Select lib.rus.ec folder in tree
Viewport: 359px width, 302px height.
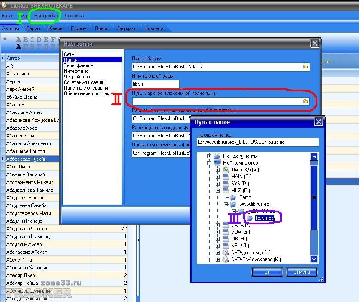tap(264, 218)
